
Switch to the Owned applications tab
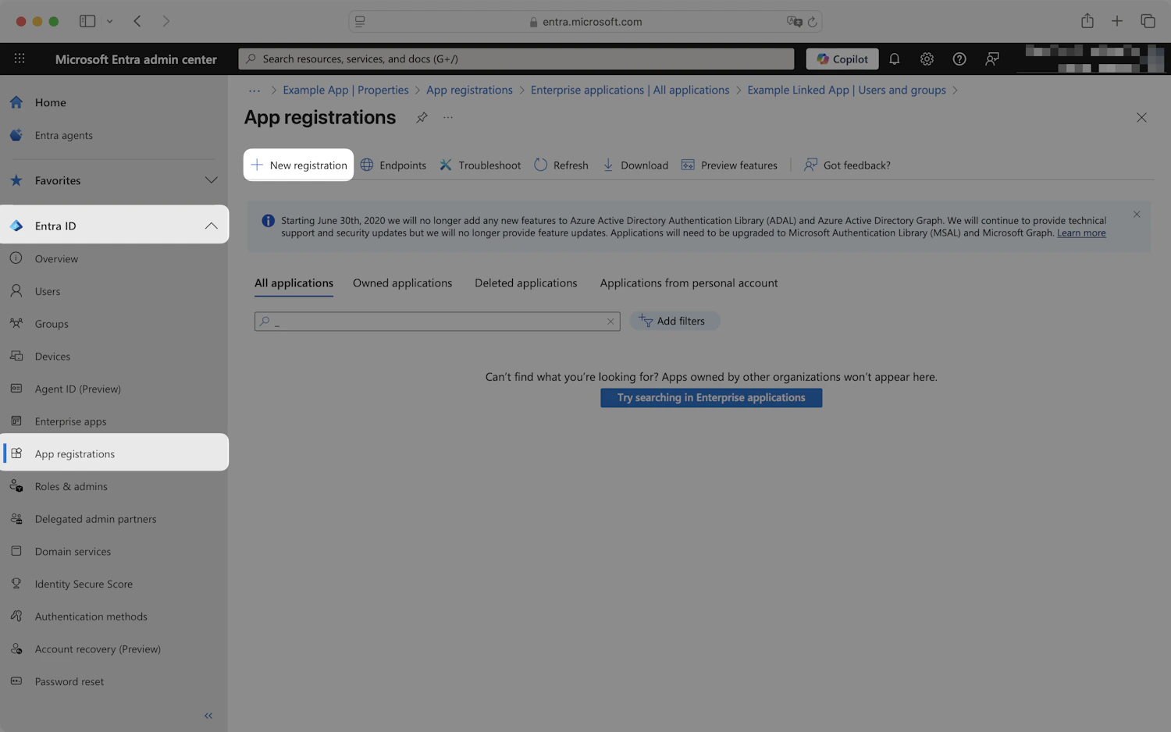click(x=402, y=283)
